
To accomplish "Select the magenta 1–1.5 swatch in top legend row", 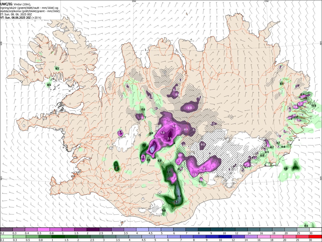I will (x=68, y=230).
